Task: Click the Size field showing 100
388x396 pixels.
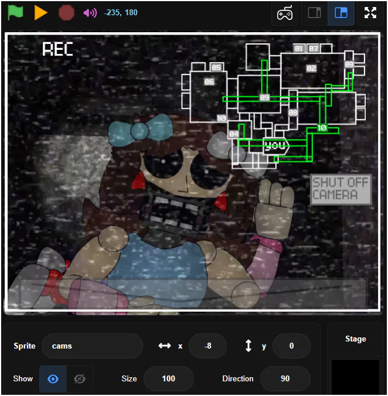Action: point(168,378)
